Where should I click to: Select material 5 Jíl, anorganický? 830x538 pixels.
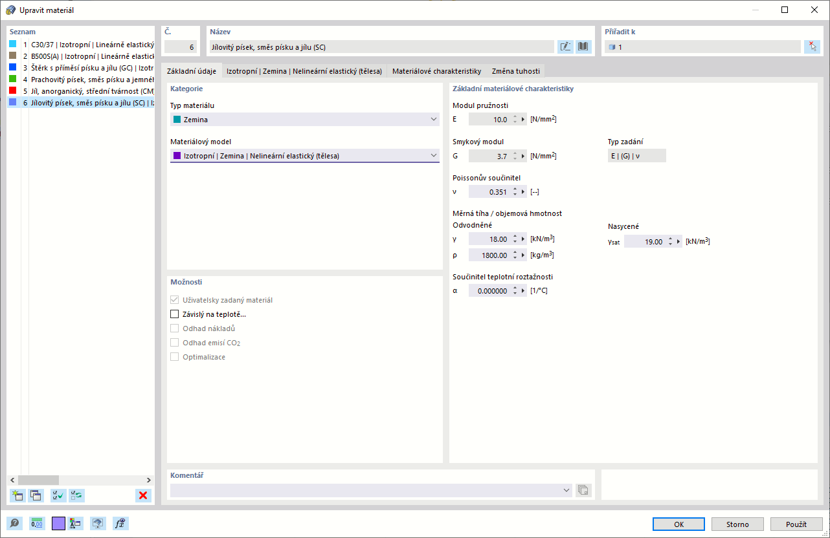[81, 91]
